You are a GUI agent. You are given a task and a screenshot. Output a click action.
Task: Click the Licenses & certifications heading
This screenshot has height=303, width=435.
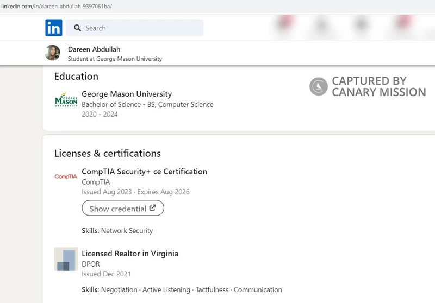pyautogui.click(x=107, y=154)
